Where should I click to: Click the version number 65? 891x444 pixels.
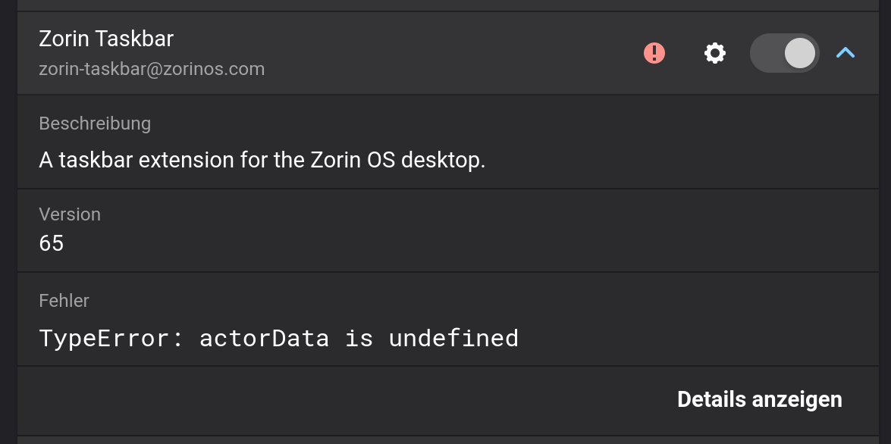click(x=52, y=244)
